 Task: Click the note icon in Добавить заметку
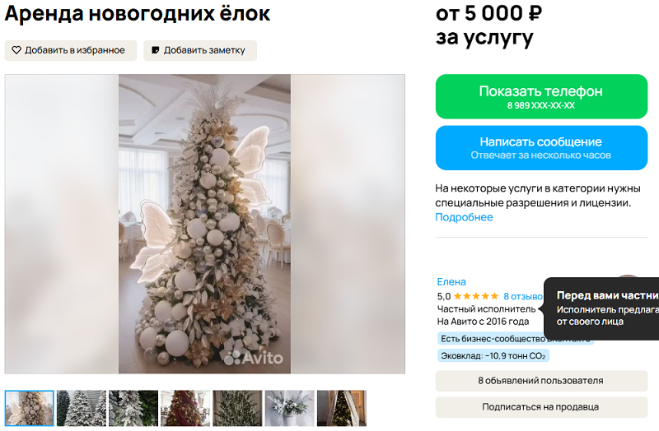[x=156, y=50]
